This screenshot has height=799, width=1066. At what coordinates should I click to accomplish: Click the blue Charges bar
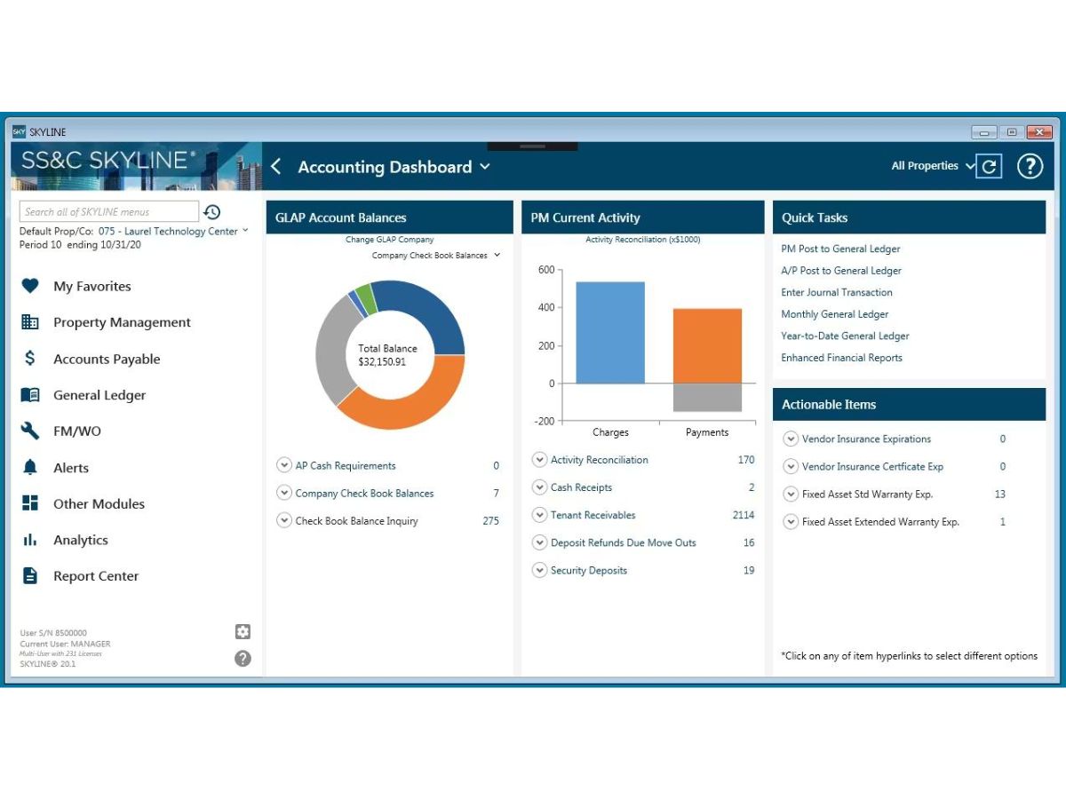(x=610, y=333)
